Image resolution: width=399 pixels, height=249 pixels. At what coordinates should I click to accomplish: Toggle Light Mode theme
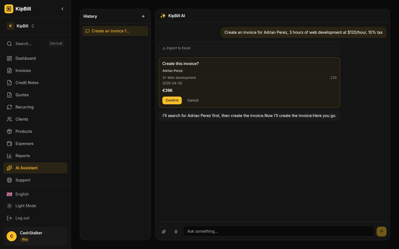(x=25, y=206)
